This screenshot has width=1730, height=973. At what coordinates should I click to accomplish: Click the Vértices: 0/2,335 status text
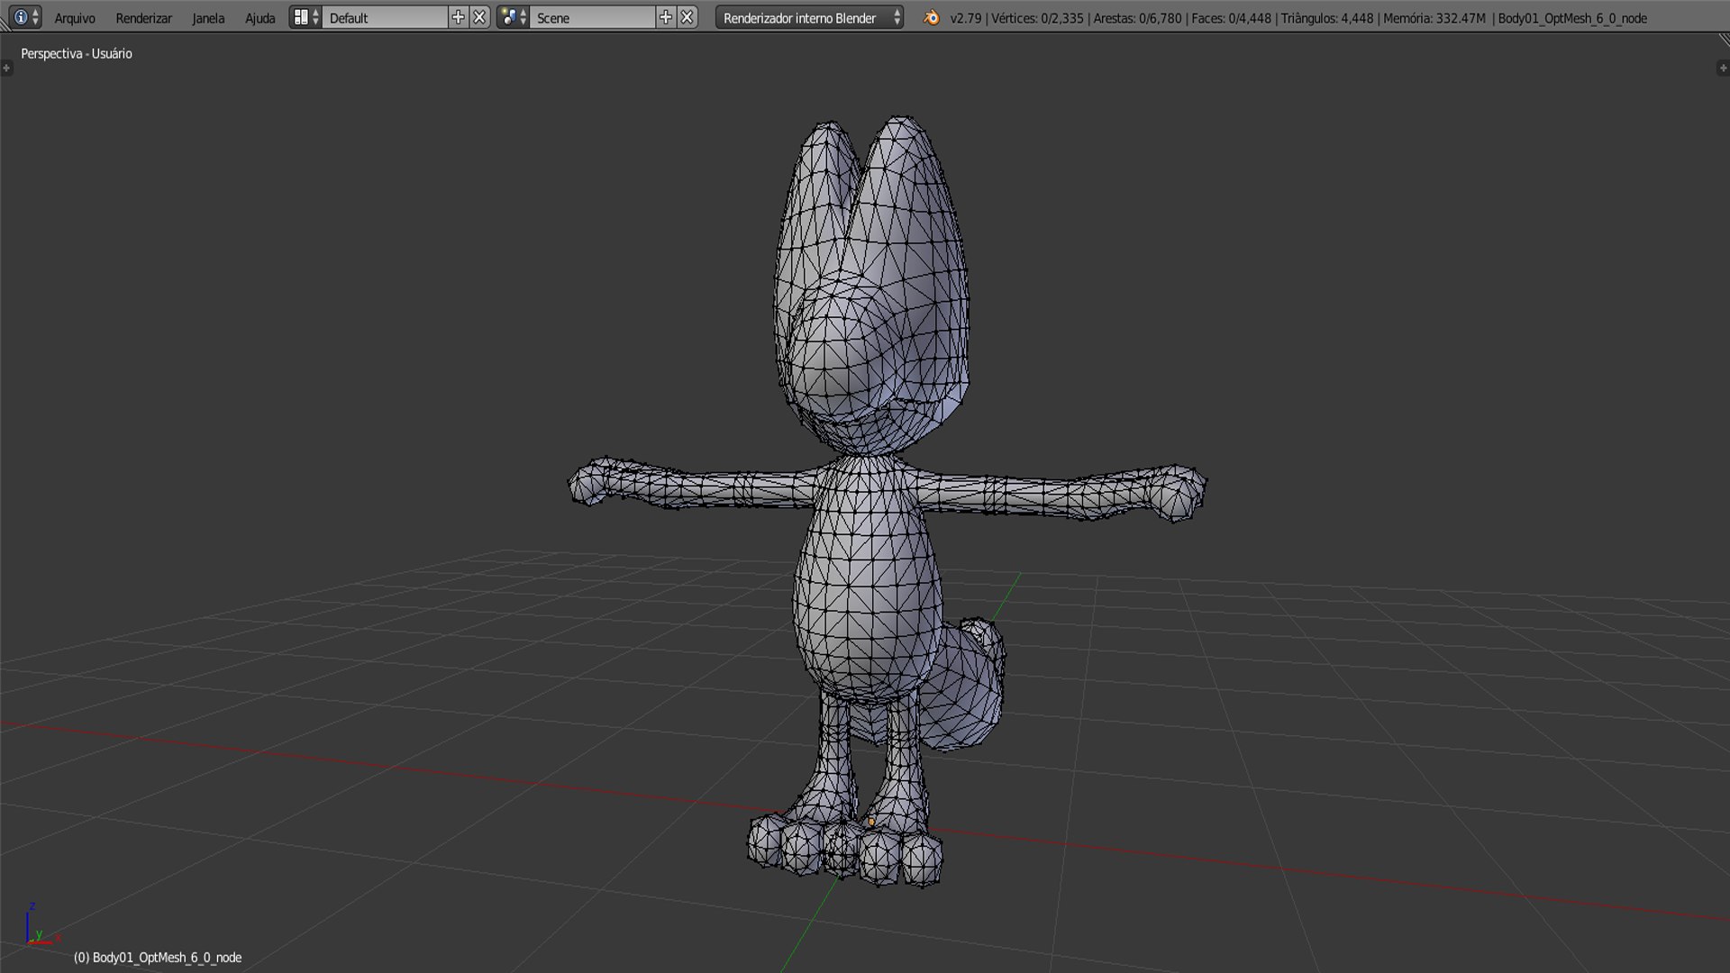tap(1037, 18)
